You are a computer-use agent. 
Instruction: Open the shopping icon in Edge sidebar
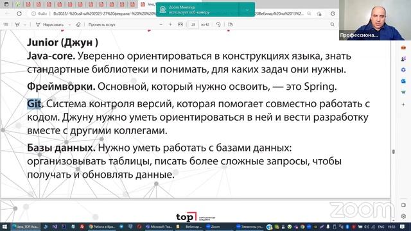[x=403, y=92]
